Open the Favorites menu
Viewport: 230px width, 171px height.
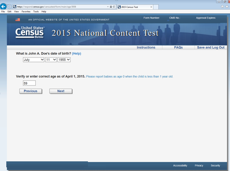[26, 11]
